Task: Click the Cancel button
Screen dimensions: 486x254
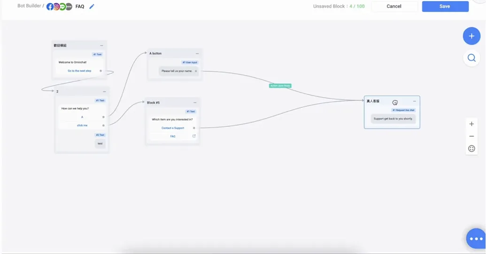Action: 394,6
